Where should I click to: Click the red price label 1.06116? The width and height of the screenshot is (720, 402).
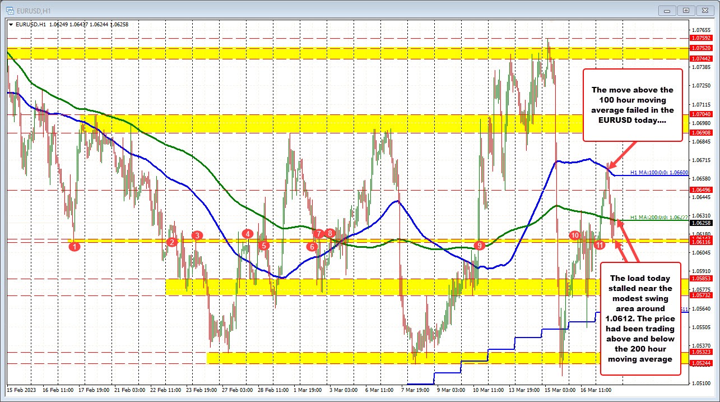click(702, 242)
